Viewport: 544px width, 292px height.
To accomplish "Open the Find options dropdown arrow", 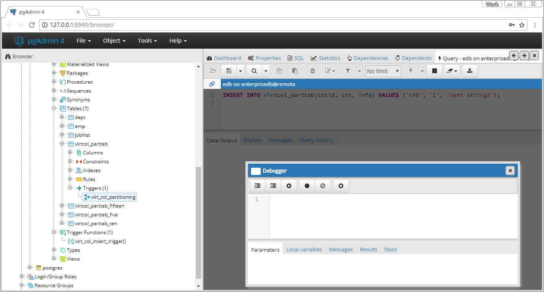I will tap(266, 71).
